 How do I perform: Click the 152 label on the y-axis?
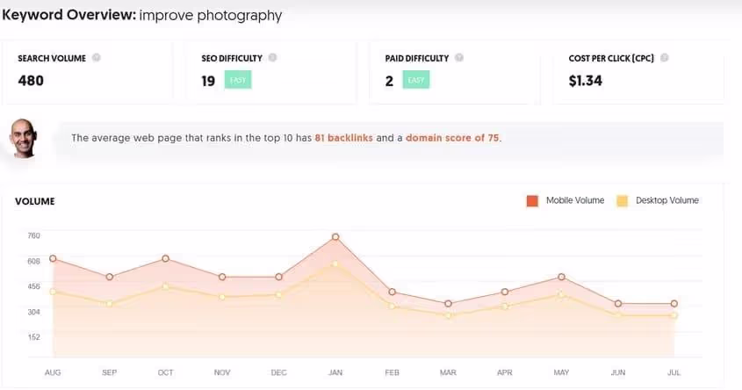(x=34, y=337)
